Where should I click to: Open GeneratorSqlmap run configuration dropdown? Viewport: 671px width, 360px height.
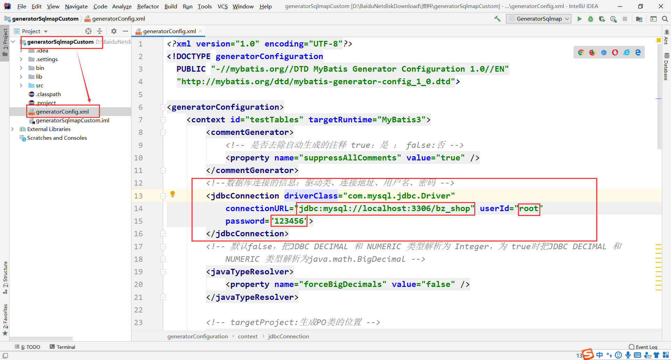pyautogui.click(x=539, y=19)
